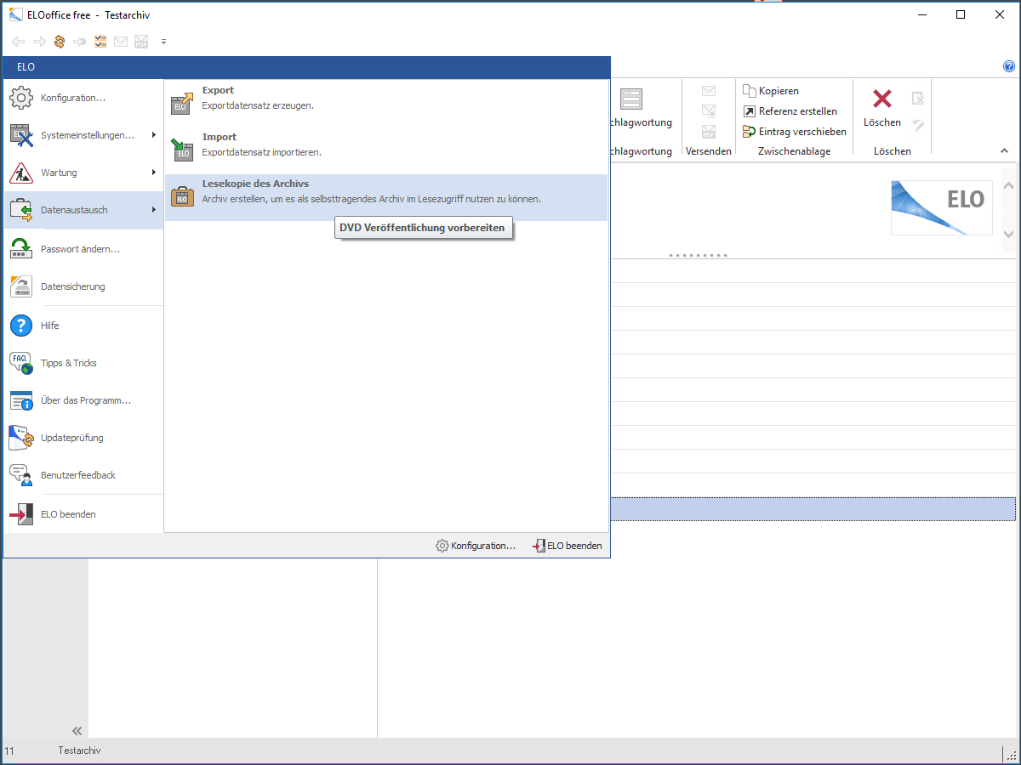Click the Konfiguration footer button
Screen dimensions: 1021x765
coord(476,546)
